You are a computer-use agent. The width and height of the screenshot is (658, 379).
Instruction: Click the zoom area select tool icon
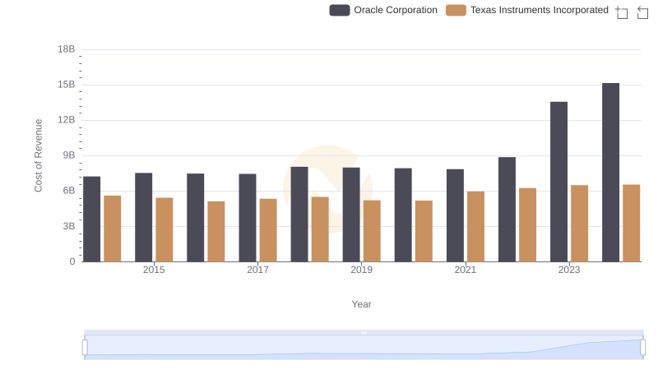coord(622,12)
